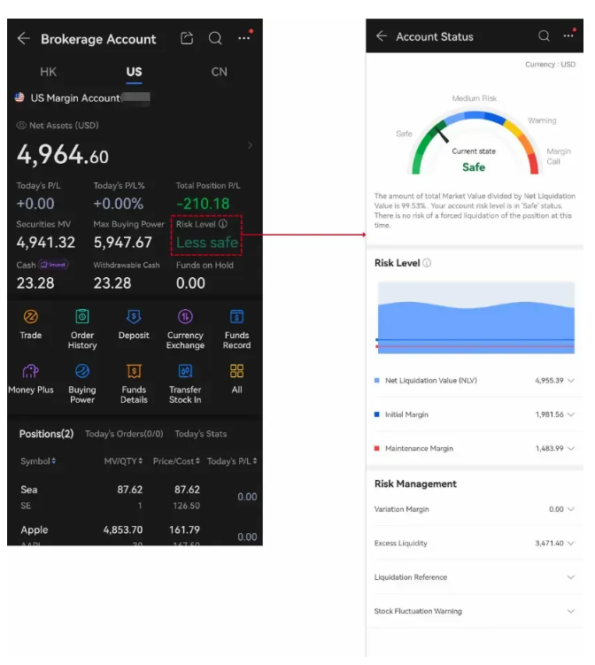Show All shortcuts grid
595x665 pixels.
click(x=236, y=379)
